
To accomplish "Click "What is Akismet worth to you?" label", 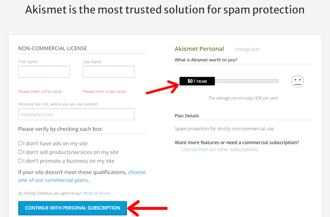I will pos(206,60).
